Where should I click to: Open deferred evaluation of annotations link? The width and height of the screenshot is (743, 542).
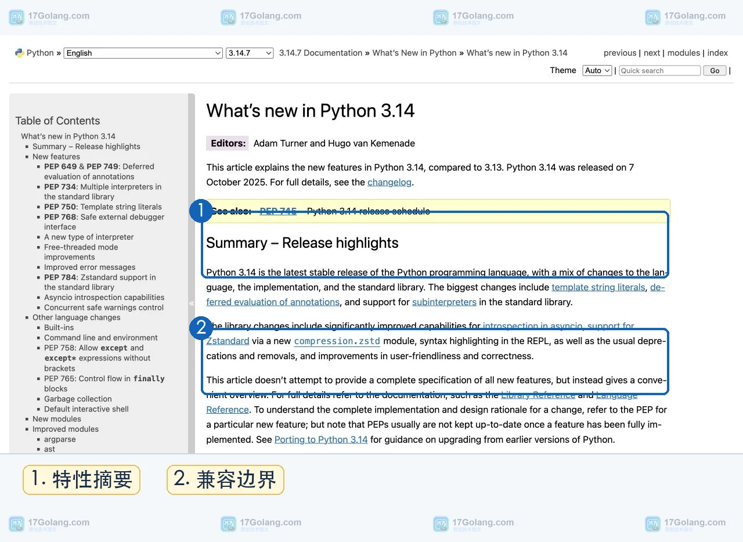(273, 302)
